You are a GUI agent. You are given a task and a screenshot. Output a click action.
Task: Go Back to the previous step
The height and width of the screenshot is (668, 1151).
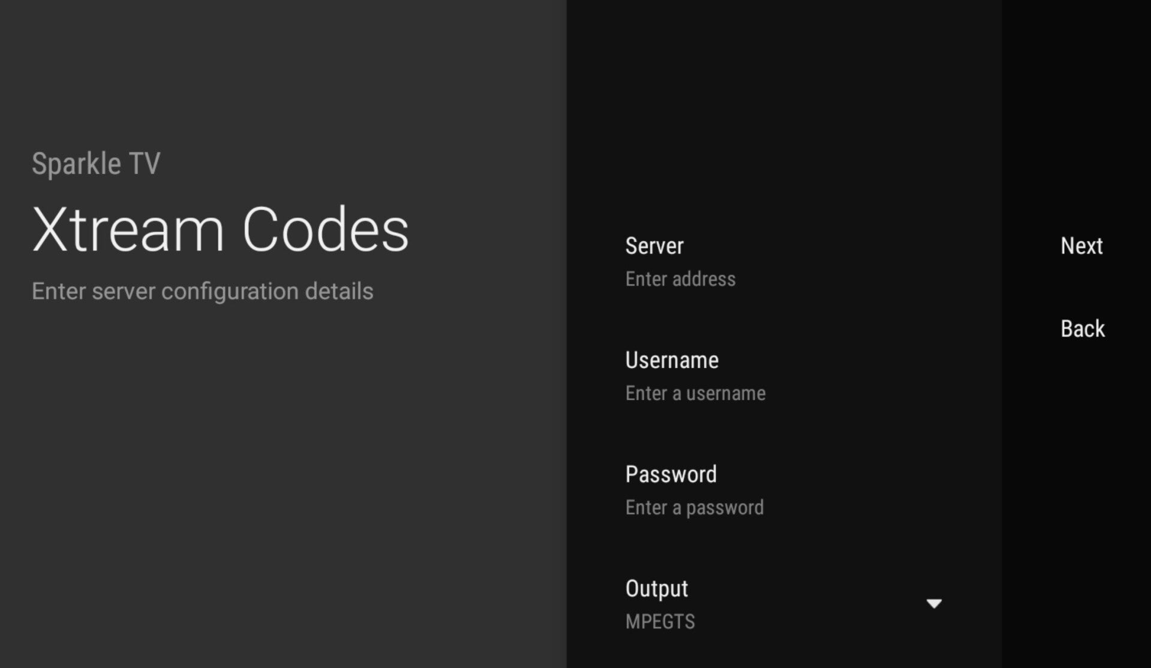click(x=1082, y=329)
